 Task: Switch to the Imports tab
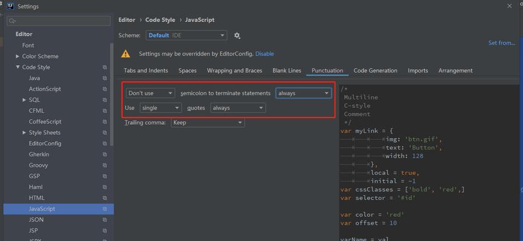(x=417, y=70)
